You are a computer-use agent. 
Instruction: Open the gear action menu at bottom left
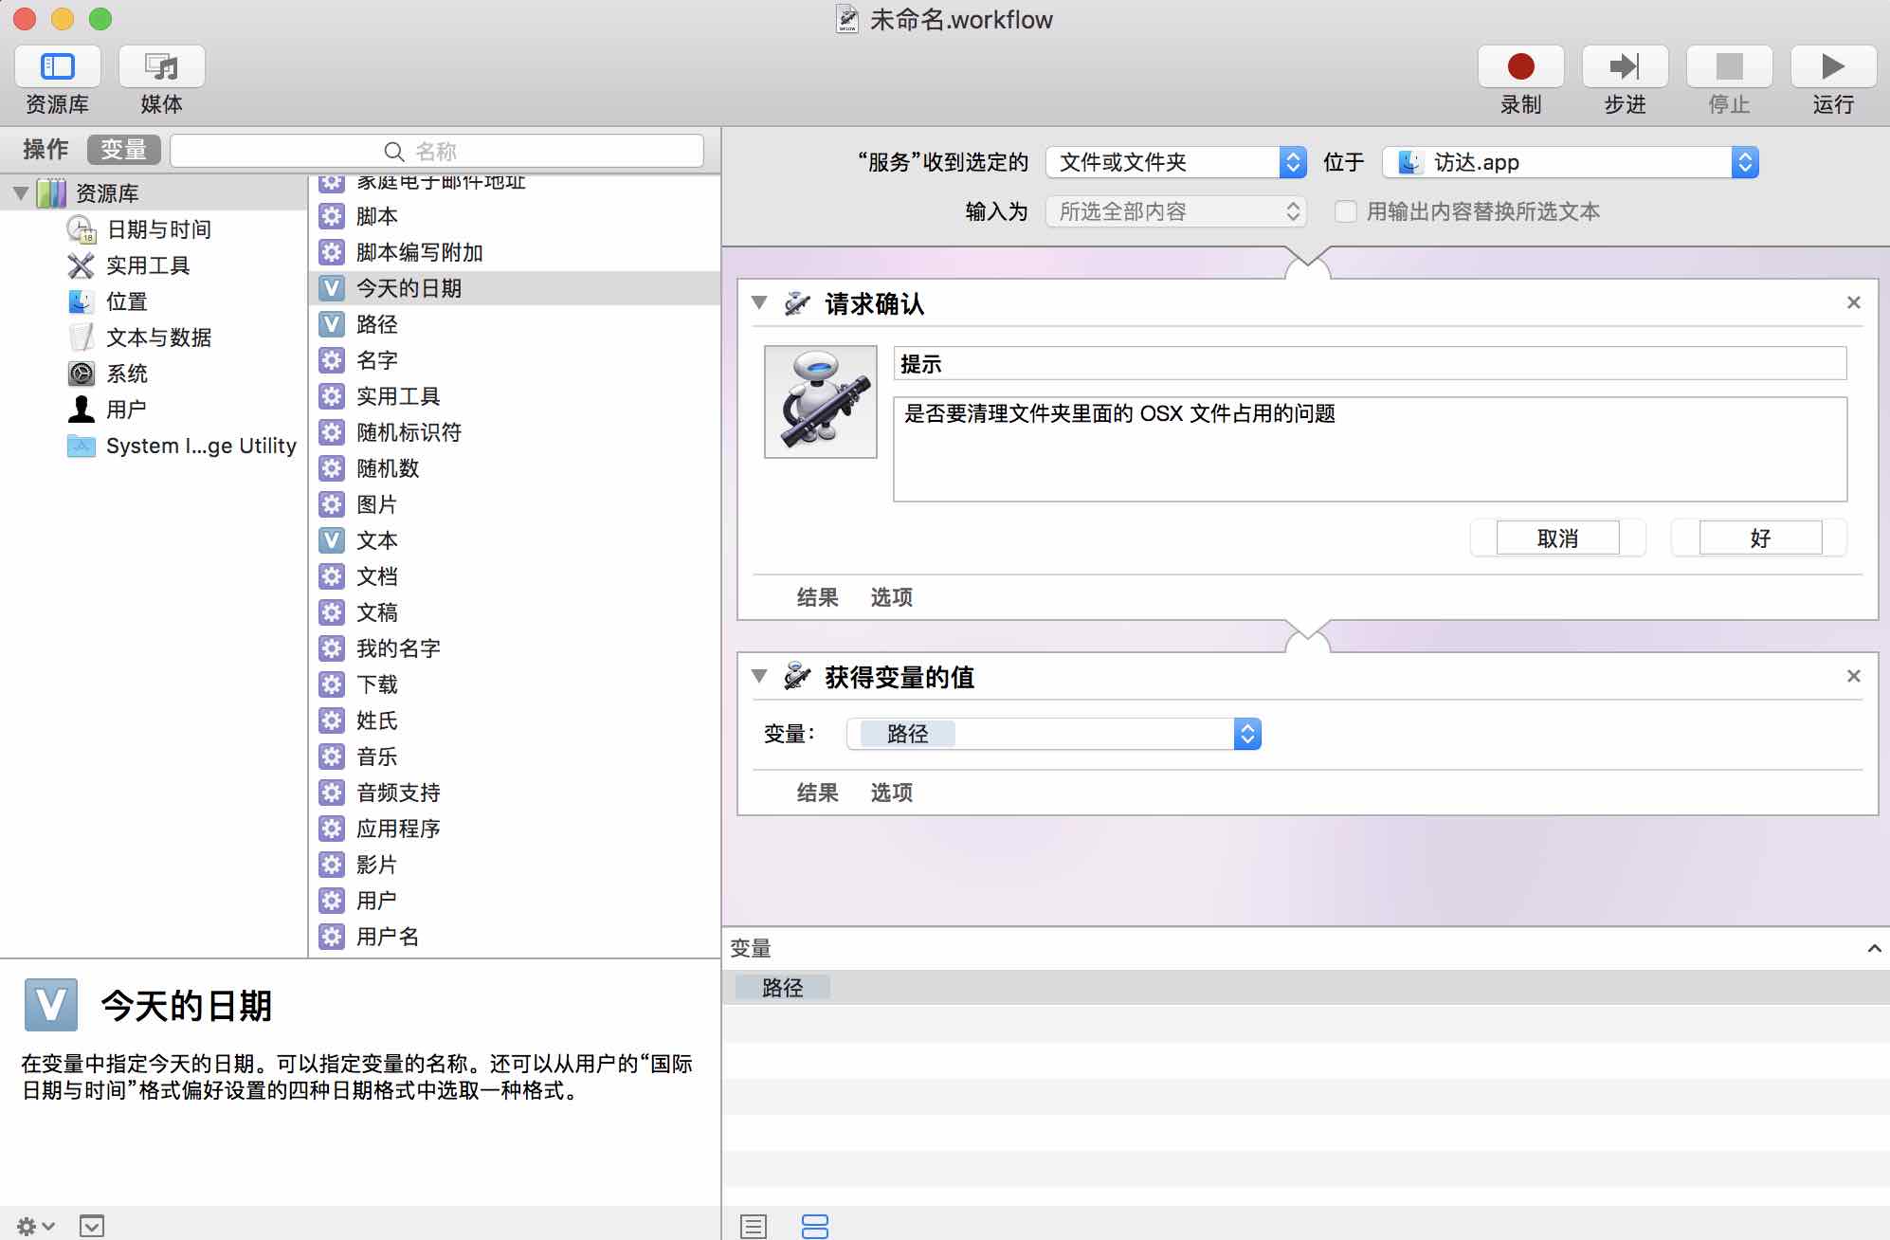[35, 1226]
